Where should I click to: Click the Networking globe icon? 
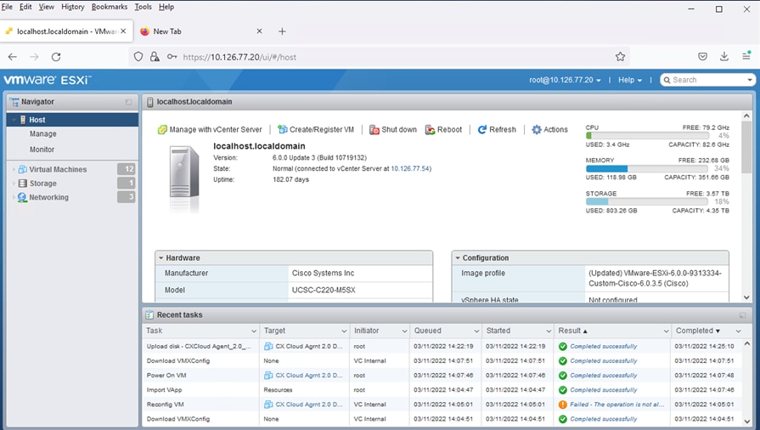click(22, 197)
